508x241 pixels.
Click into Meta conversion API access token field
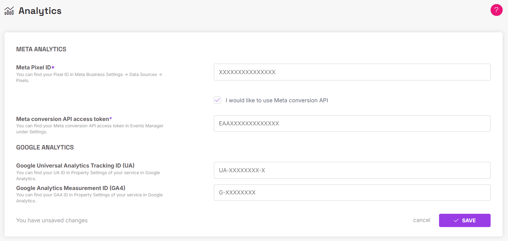click(352, 124)
